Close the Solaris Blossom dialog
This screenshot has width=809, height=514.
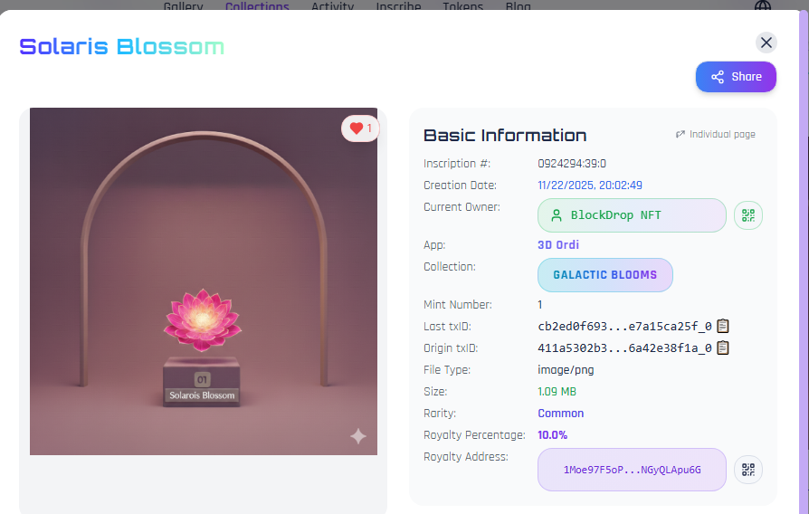point(766,43)
